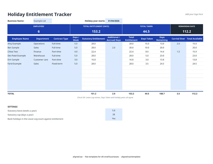
Task: Click the employee name Farid Example
Action: tap(14, 64)
